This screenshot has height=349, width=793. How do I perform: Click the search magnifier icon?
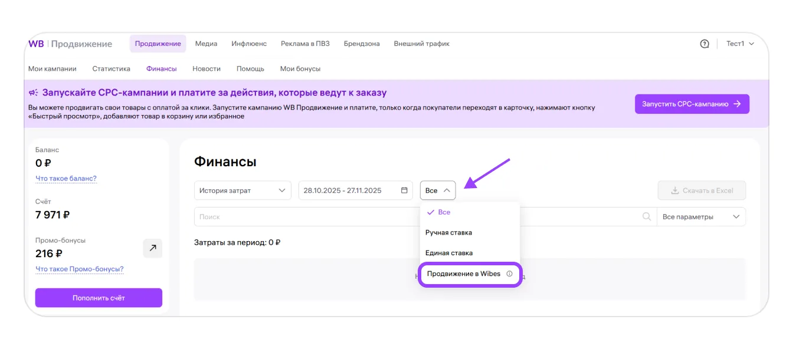click(x=647, y=217)
